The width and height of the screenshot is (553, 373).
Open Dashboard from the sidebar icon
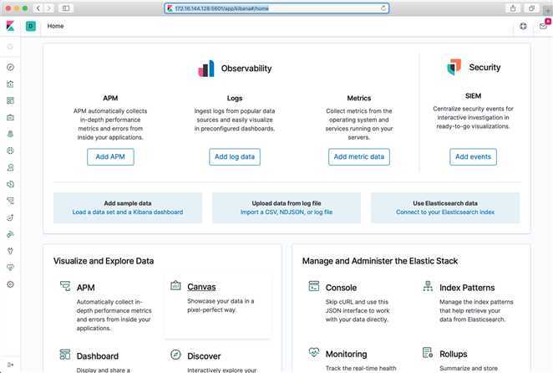[x=10, y=100]
